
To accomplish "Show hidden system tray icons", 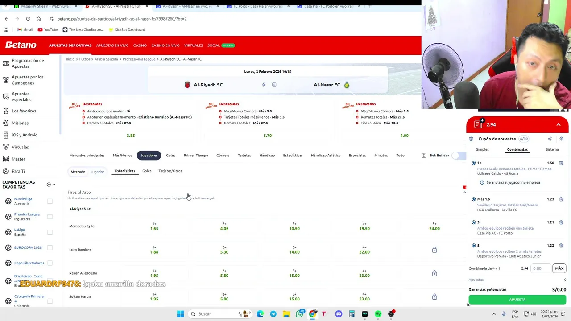I will coord(494,314).
